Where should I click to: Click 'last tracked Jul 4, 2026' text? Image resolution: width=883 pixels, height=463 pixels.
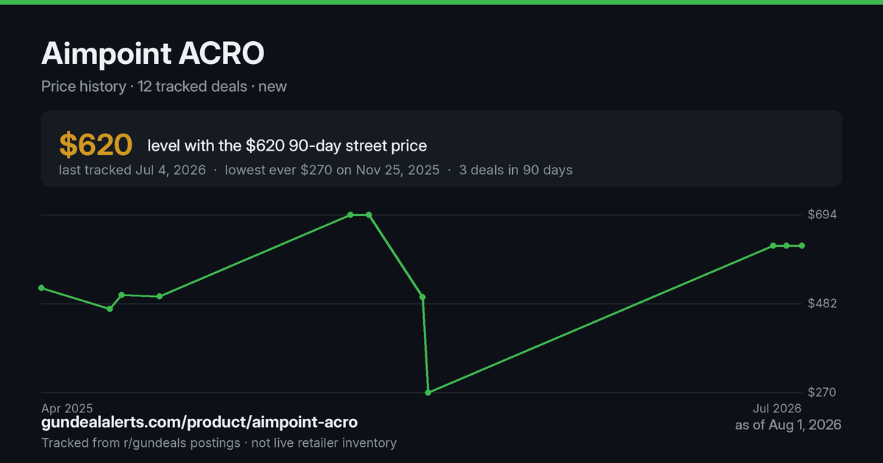click(x=132, y=170)
